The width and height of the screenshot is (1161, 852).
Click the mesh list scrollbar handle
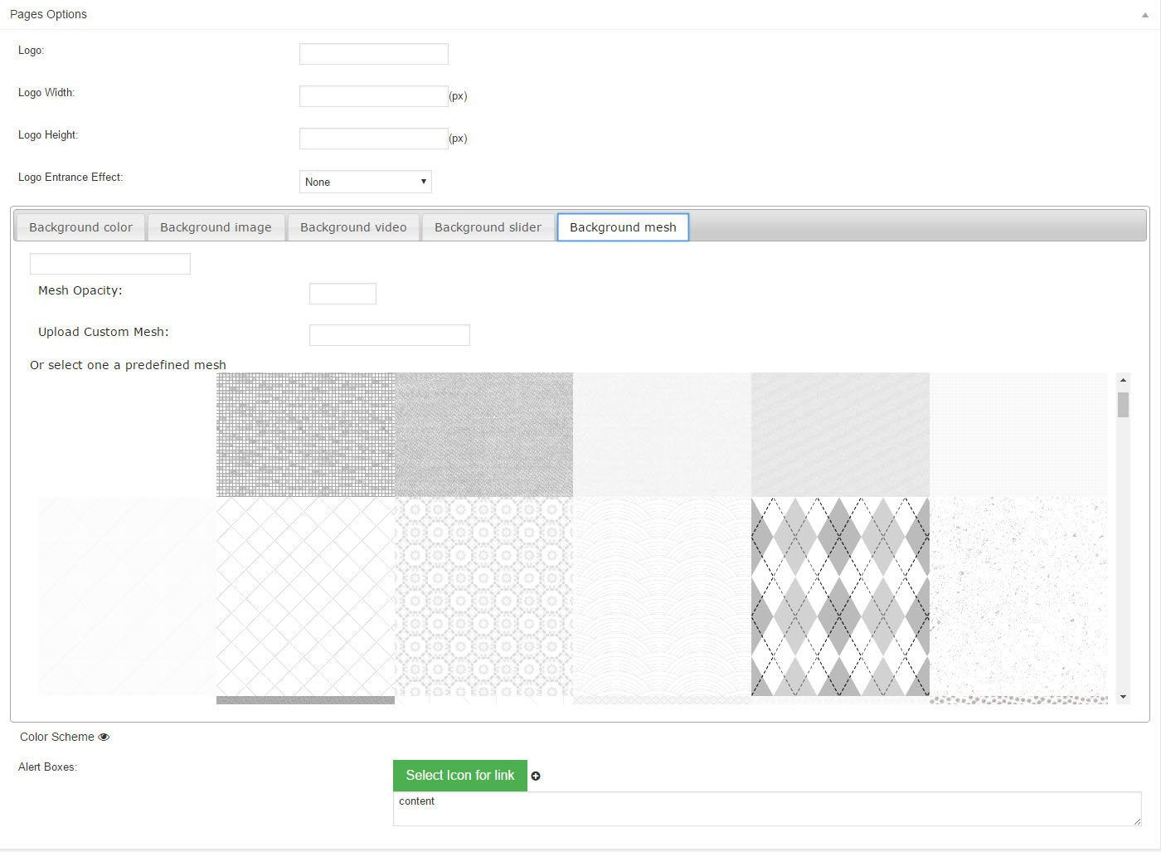point(1123,405)
